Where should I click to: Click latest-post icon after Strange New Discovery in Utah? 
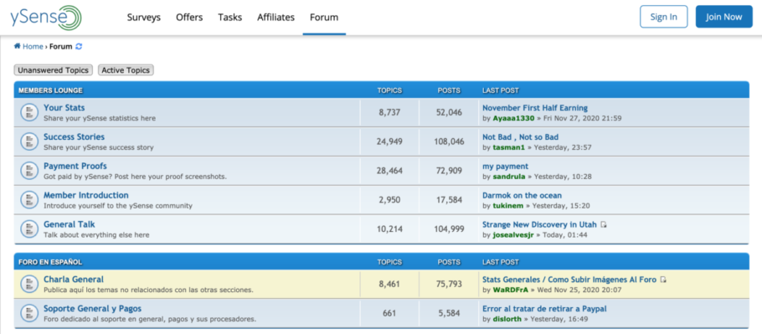point(604,225)
